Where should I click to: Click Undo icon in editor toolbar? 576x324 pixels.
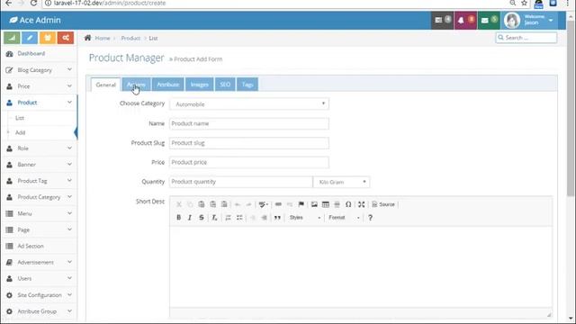tap(238, 204)
